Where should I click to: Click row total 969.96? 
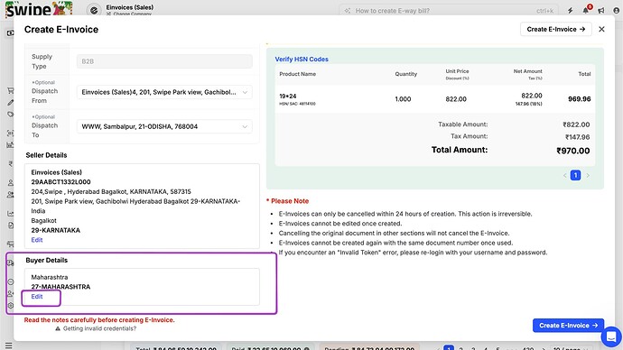[580, 99]
